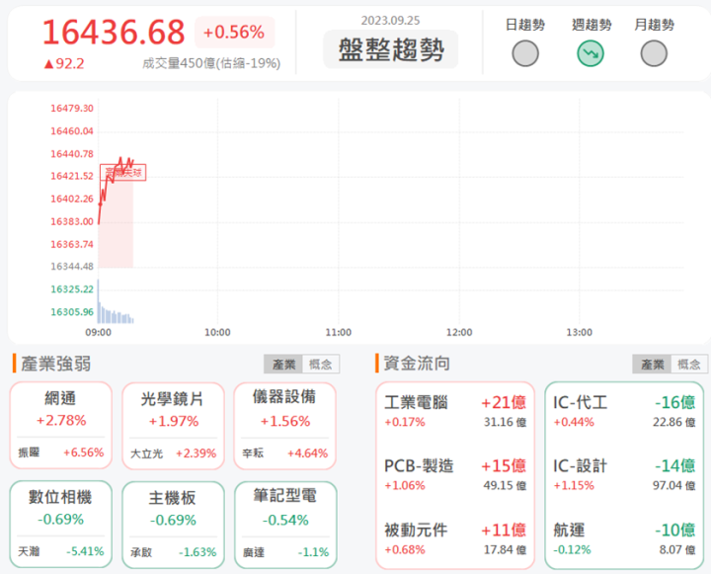Click the 16479.30 price axis label
The image size is (711, 574).
72,108
